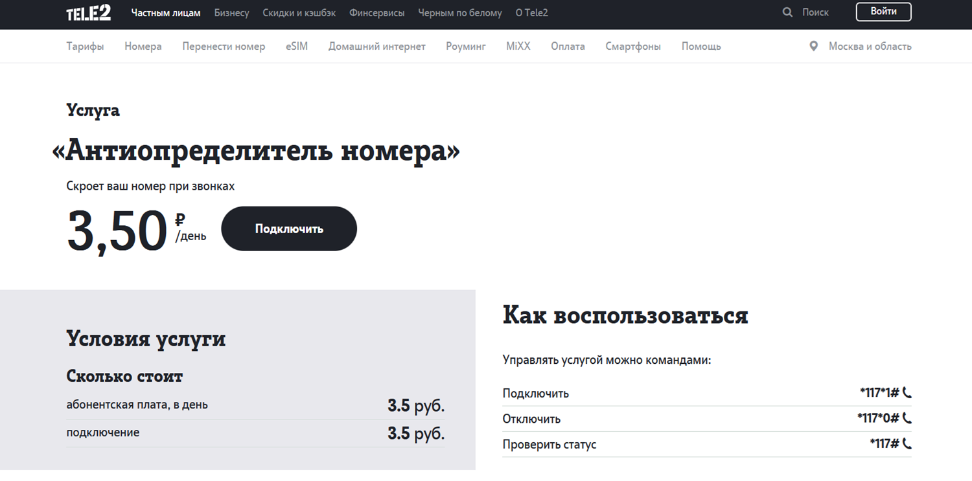Click the Подключить button
The height and width of the screenshot is (481, 972).
pyautogui.click(x=289, y=229)
